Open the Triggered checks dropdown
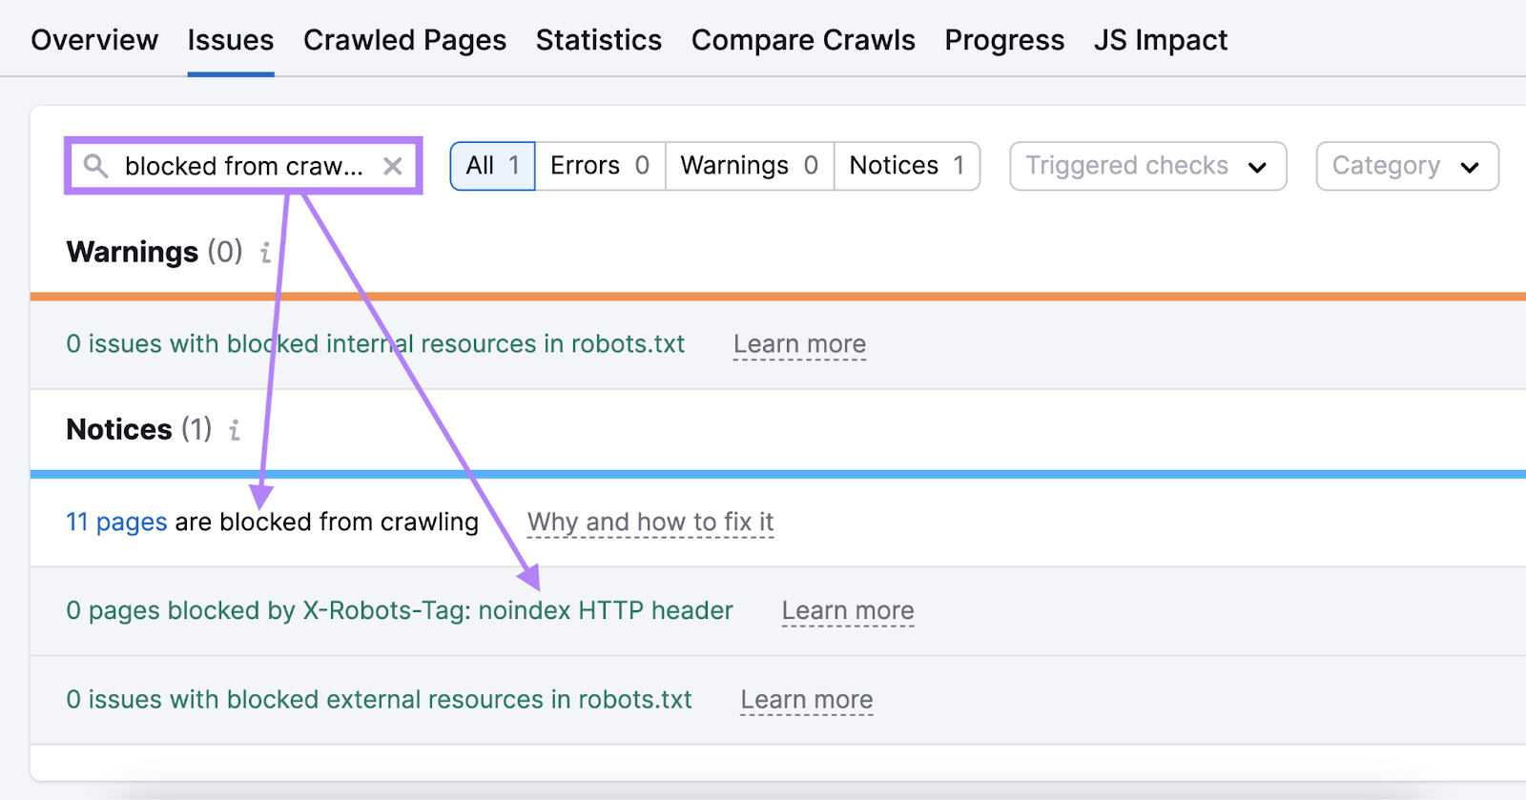 tap(1147, 166)
